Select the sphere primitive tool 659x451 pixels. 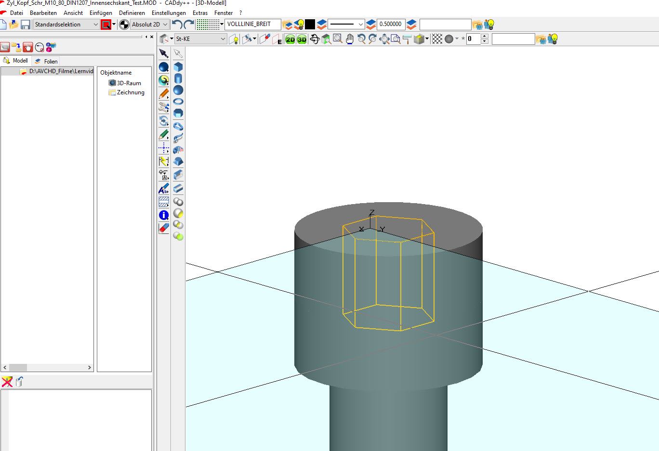click(x=178, y=90)
